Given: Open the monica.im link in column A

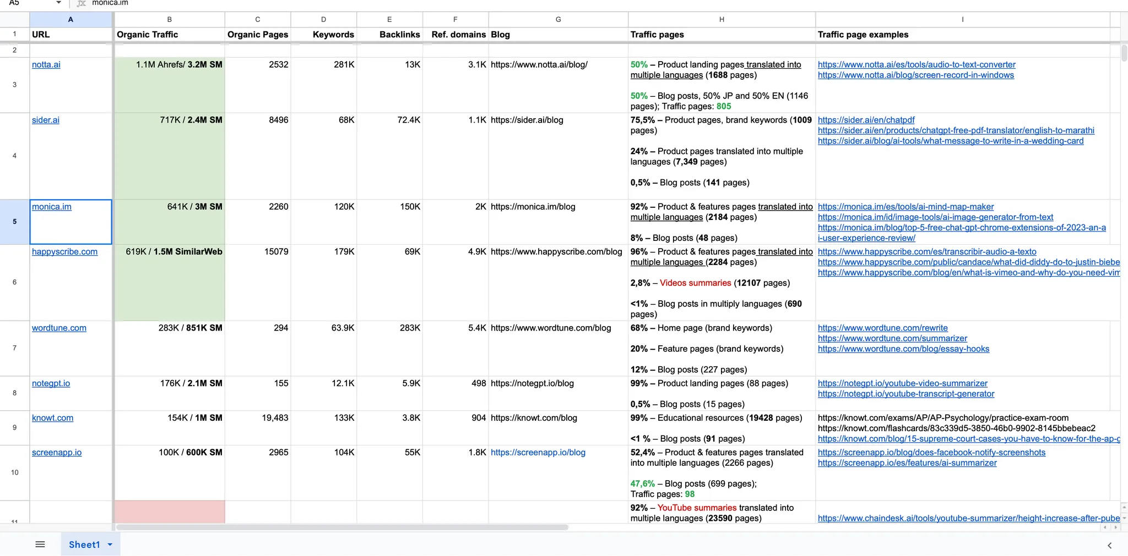Looking at the screenshot, I should click(x=52, y=207).
